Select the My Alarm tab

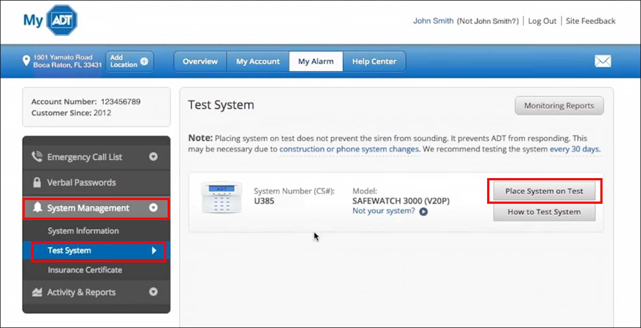316,61
